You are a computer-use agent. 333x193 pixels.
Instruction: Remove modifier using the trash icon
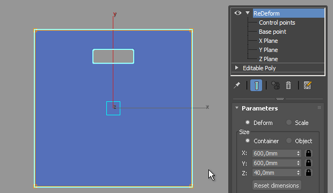click(288, 85)
